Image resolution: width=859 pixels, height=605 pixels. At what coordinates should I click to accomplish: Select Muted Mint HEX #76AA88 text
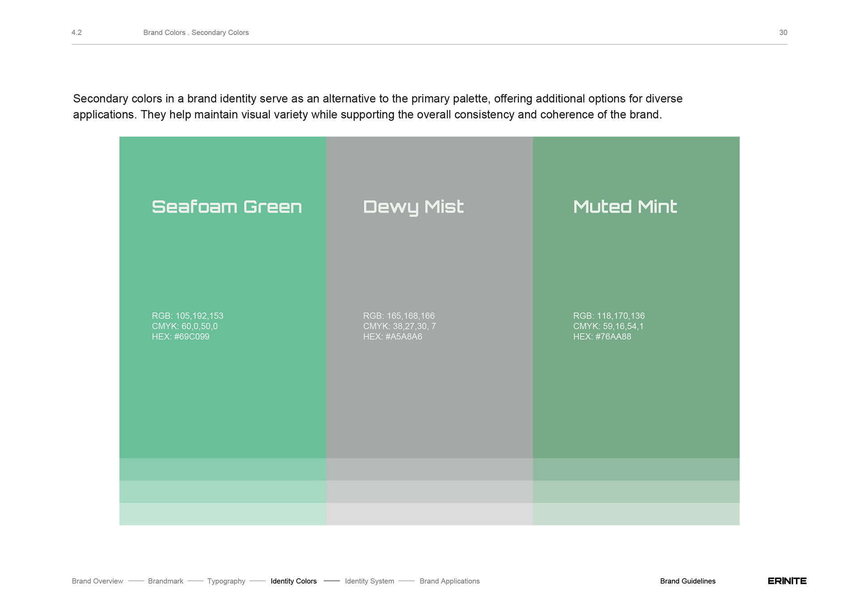pyautogui.click(x=602, y=337)
